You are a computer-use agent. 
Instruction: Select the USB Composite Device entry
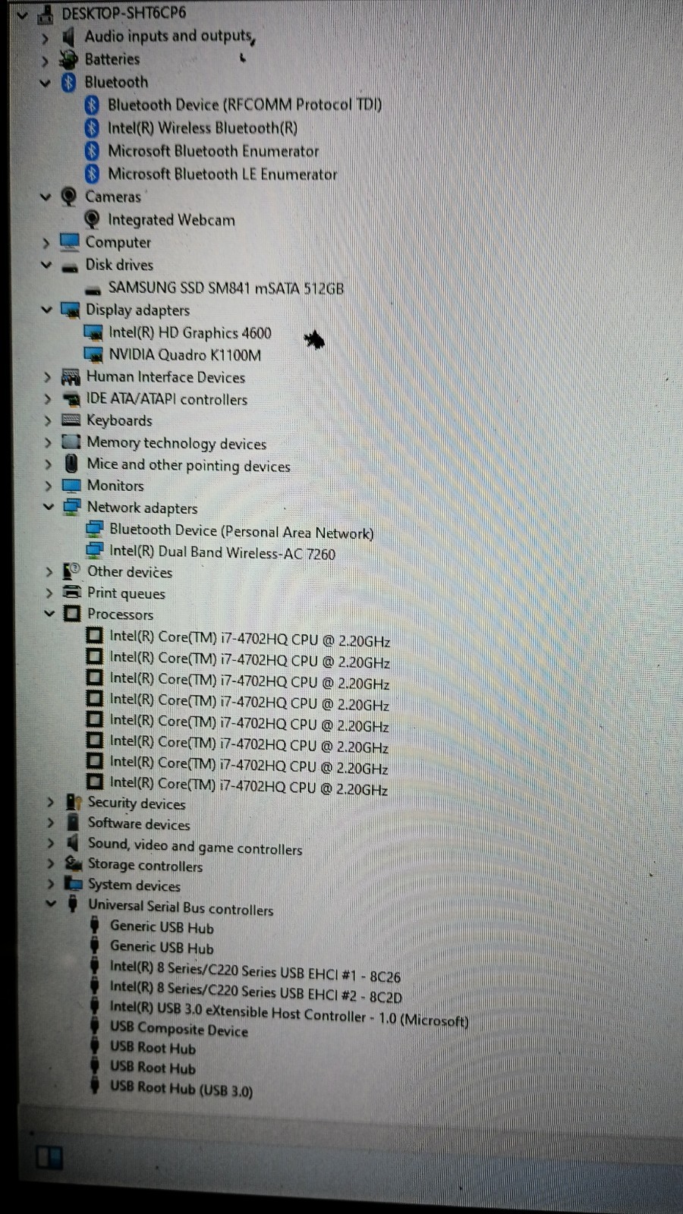tap(179, 1029)
